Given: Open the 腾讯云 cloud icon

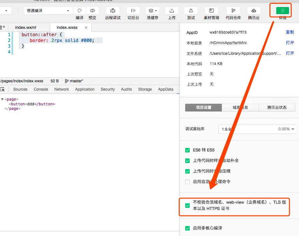Looking at the screenshot, I should click(x=253, y=11).
